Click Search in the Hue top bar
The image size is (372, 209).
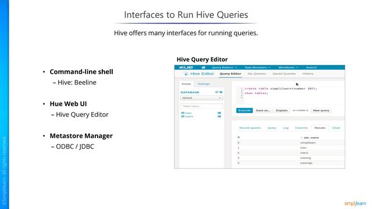pyautogui.click(x=312, y=67)
